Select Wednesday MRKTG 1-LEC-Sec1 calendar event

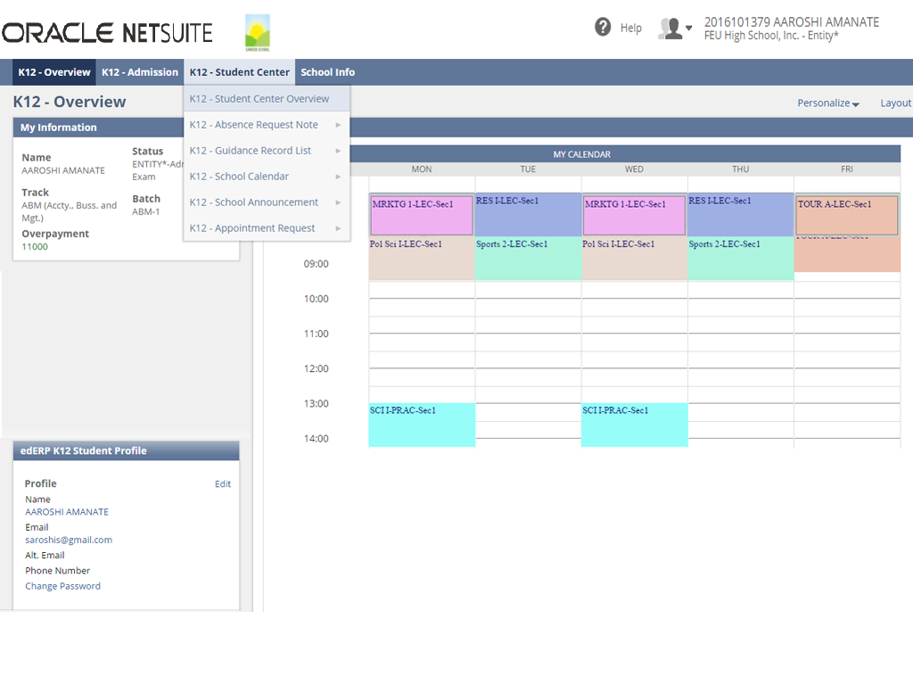point(634,215)
